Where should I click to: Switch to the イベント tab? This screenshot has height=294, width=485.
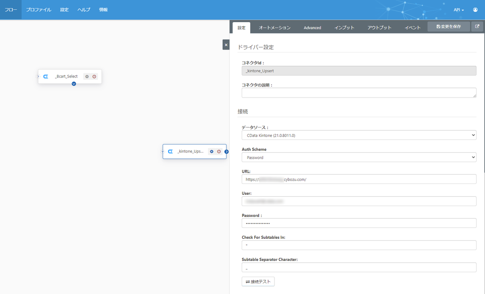[x=413, y=27]
